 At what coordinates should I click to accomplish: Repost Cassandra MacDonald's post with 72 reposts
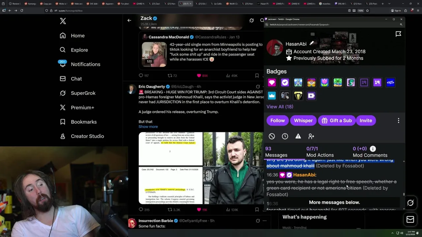tap(172, 76)
